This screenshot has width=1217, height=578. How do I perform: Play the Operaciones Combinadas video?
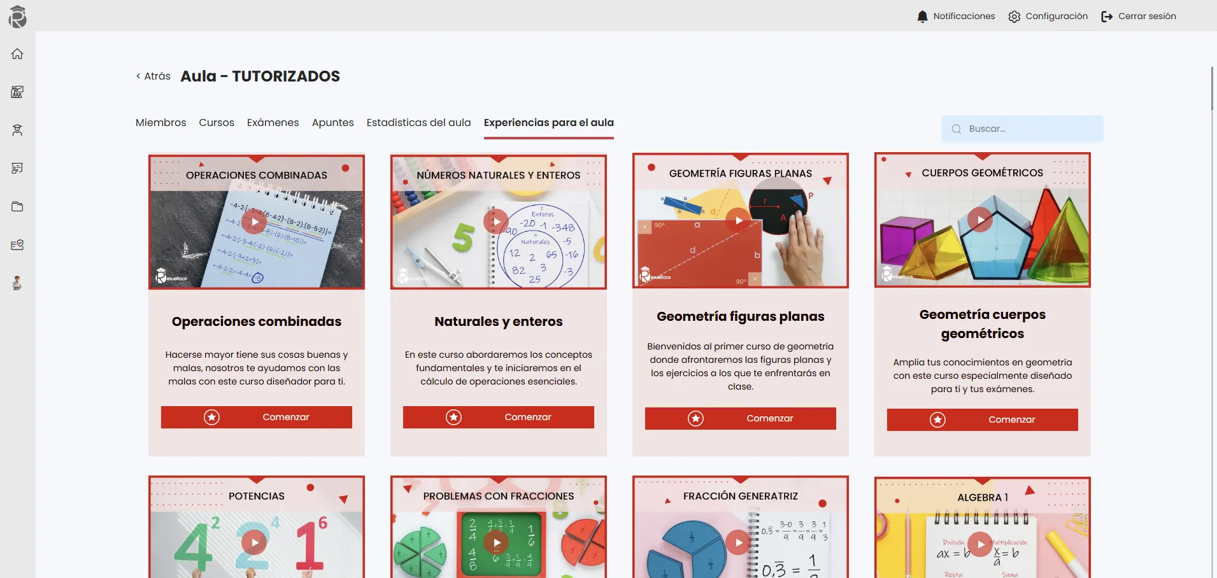255,222
